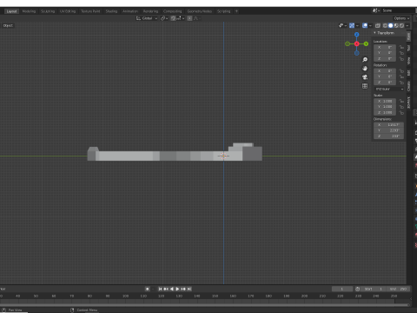417x313 pixels.
Task: Jump to the timeline start frame
Action: (160, 289)
